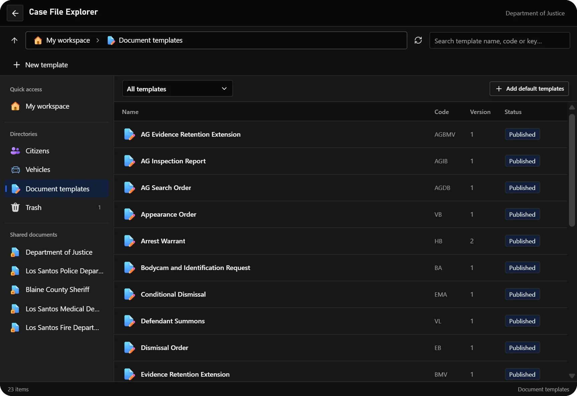Click AG Search Order template icon
The image size is (577, 396).
click(129, 188)
